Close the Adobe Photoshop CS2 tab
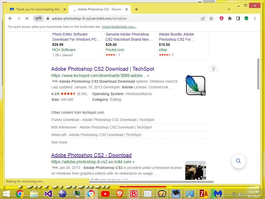265x199 pixels. pos(126,9)
